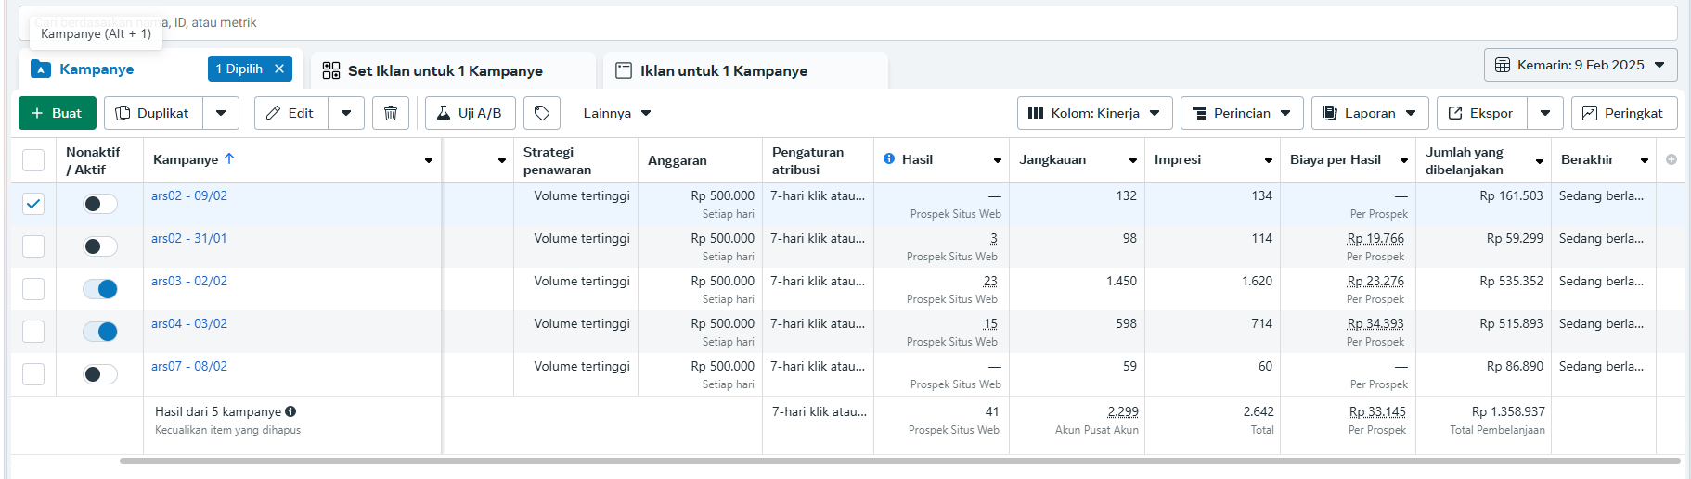The height and width of the screenshot is (479, 1691).
Task: Click the Hasil info icon
Action: pos(889,158)
